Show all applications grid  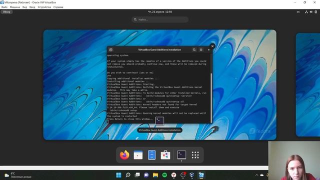195,155
